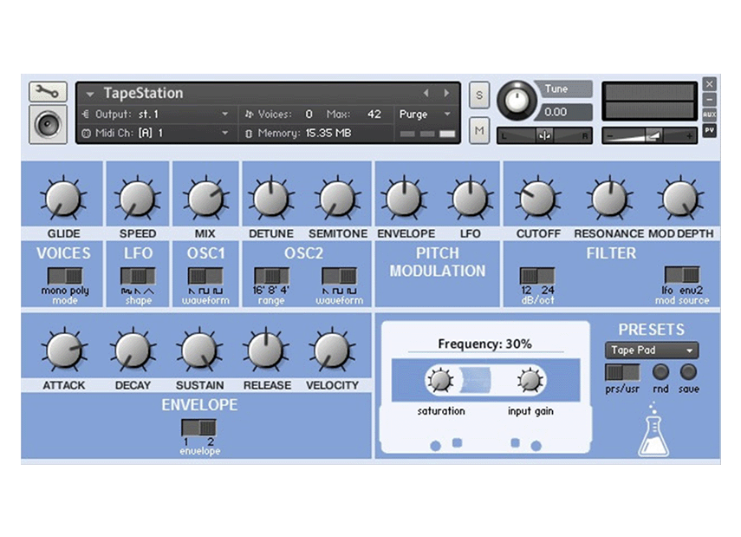Click the save preset button
This screenshot has height=537, width=741.
pos(688,372)
